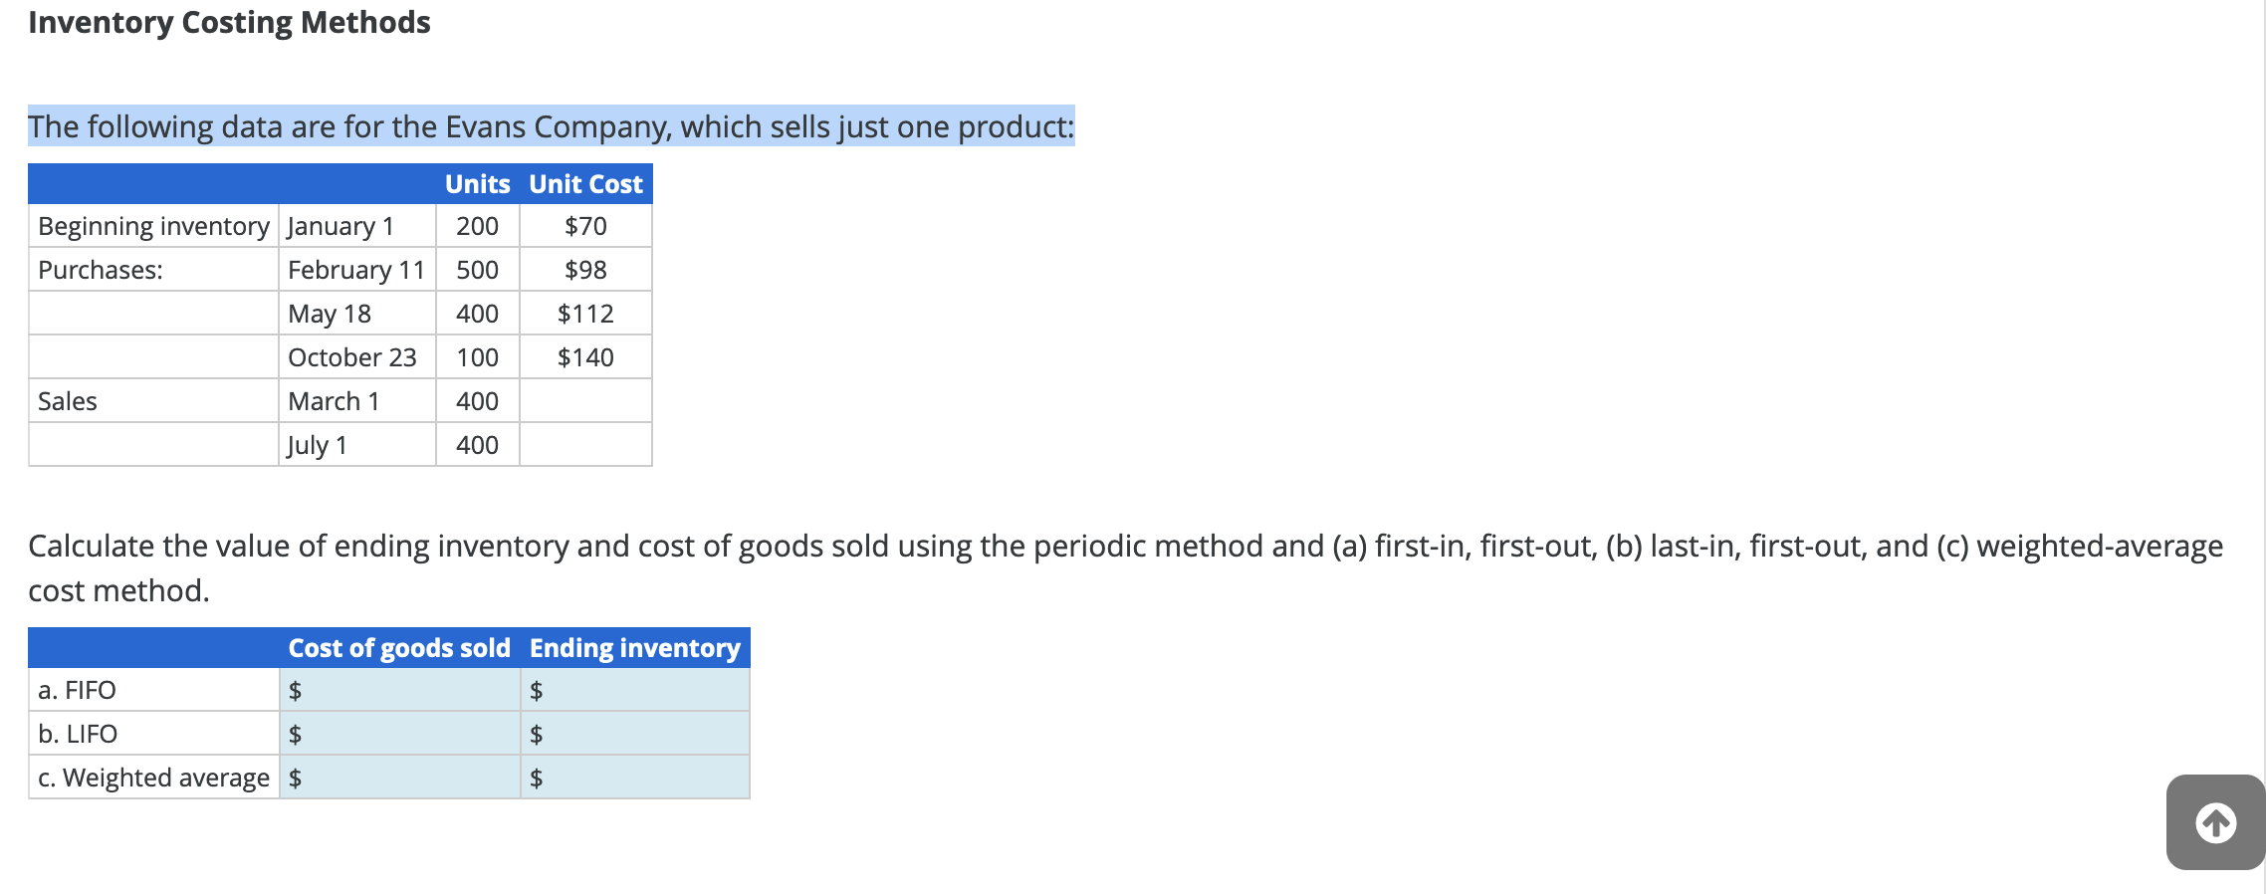Click weighted average ending inventory field
2266x894 pixels.
tap(642, 778)
